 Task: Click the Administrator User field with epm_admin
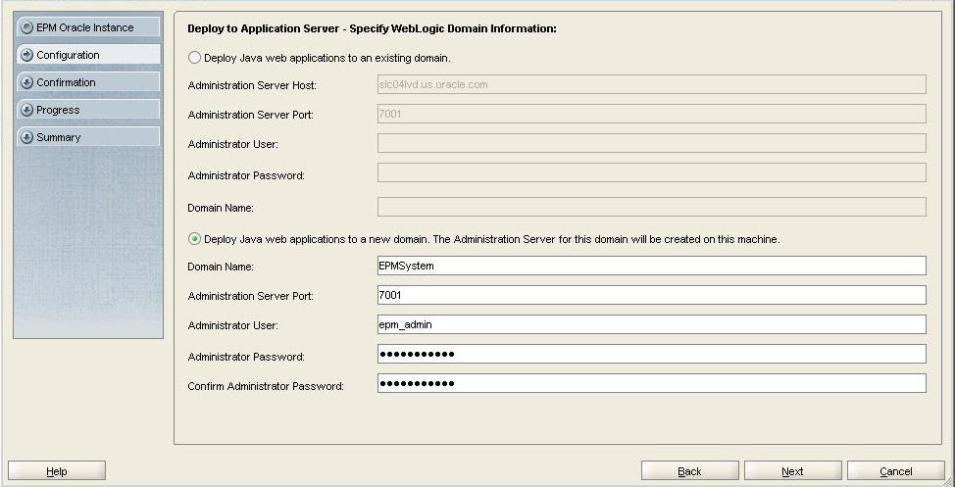[652, 324]
